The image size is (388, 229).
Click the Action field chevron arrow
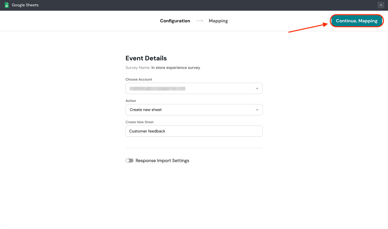[257, 110]
